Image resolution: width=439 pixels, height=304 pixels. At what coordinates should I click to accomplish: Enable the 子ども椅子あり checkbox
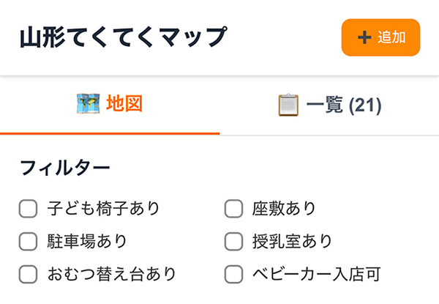tap(28, 209)
